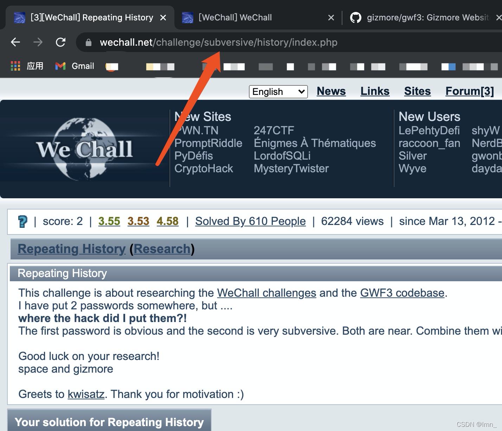Image resolution: width=502 pixels, height=431 pixels.
Task: Open the kwisatz profile link
Action: pos(86,394)
